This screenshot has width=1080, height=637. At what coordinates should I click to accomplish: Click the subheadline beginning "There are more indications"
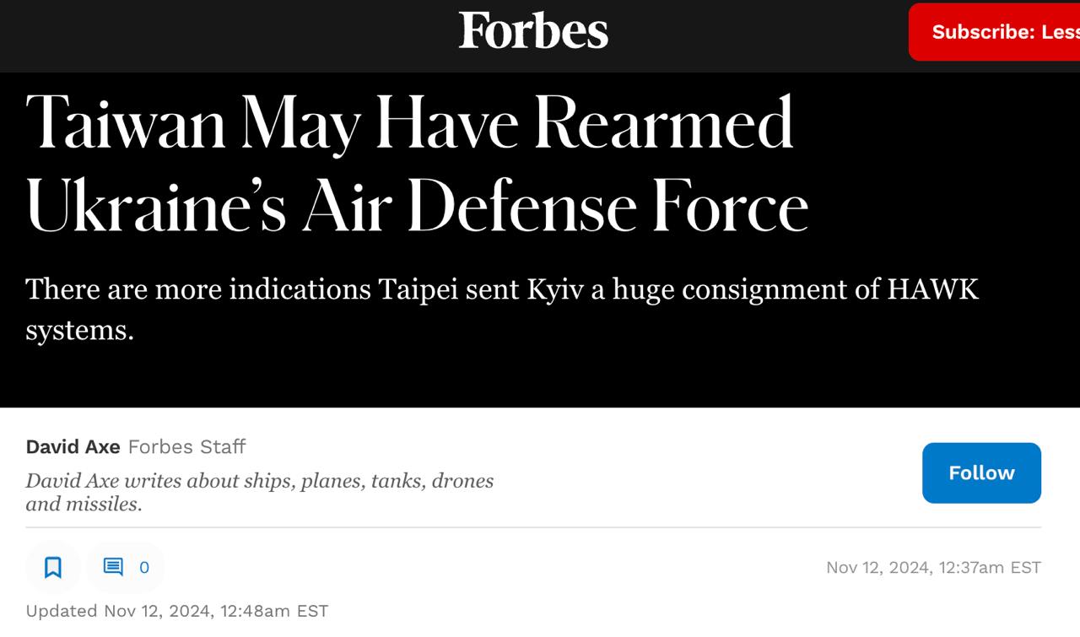pos(502,289)
